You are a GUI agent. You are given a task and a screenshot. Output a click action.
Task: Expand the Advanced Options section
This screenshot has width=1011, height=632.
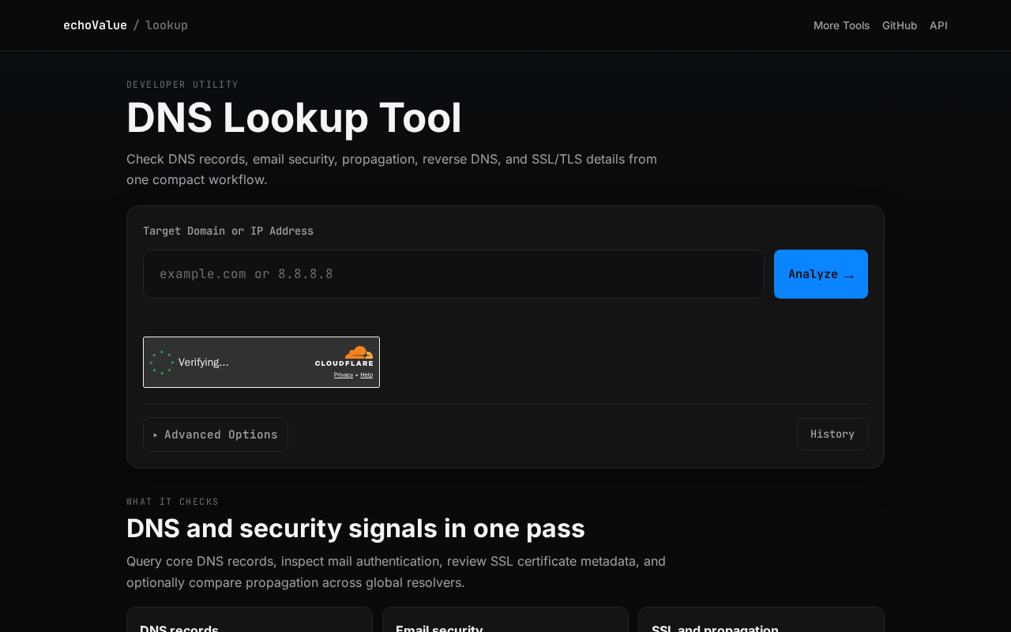(x=216, y=434)
